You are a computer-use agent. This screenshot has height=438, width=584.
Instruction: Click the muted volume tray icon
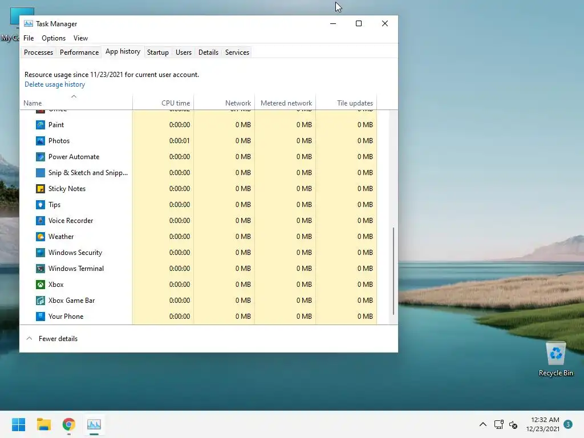tap(513, 424)
